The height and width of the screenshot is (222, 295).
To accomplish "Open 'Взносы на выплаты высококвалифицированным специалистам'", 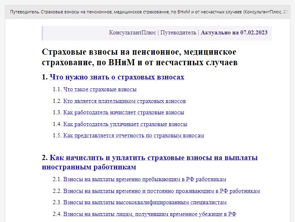I will tap(145, 203).
